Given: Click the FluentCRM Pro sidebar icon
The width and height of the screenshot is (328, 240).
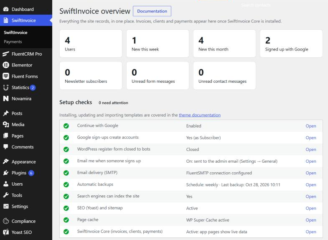Looking at the screenshot, I should click(6, 54).
